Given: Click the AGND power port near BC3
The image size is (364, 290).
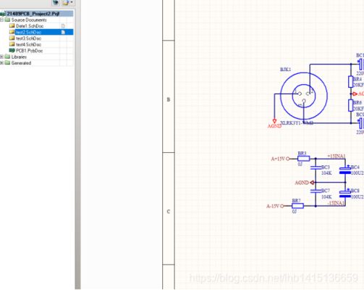Looking at the screenshot, I should 312,183.
